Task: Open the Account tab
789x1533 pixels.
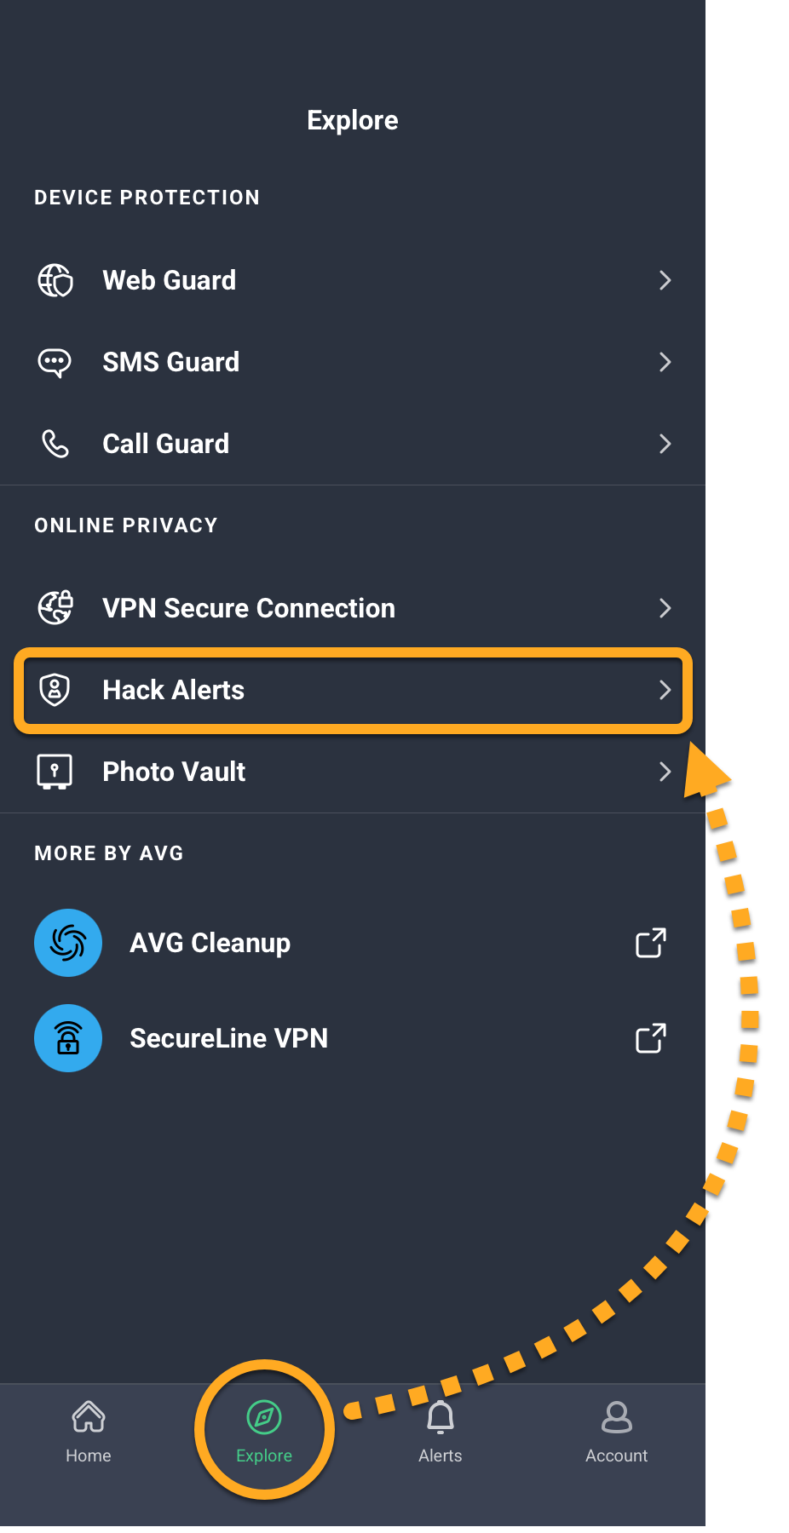Action: coord(617,1432)
